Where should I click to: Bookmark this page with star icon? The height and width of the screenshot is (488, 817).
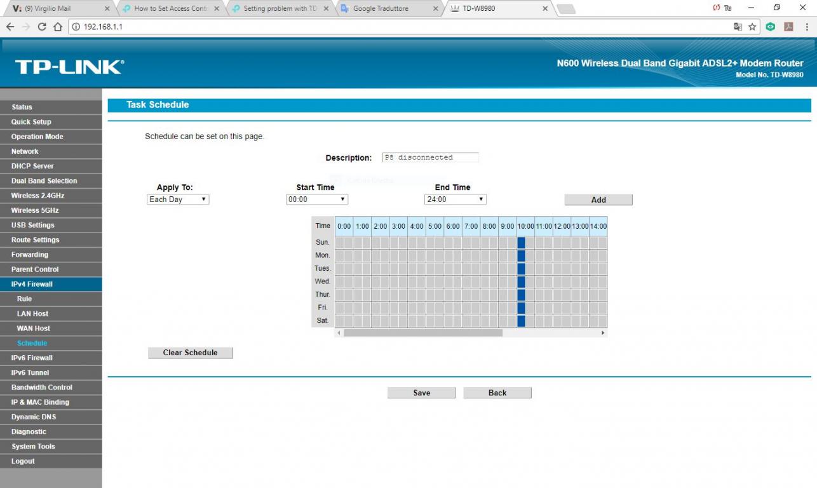(753, 27)
